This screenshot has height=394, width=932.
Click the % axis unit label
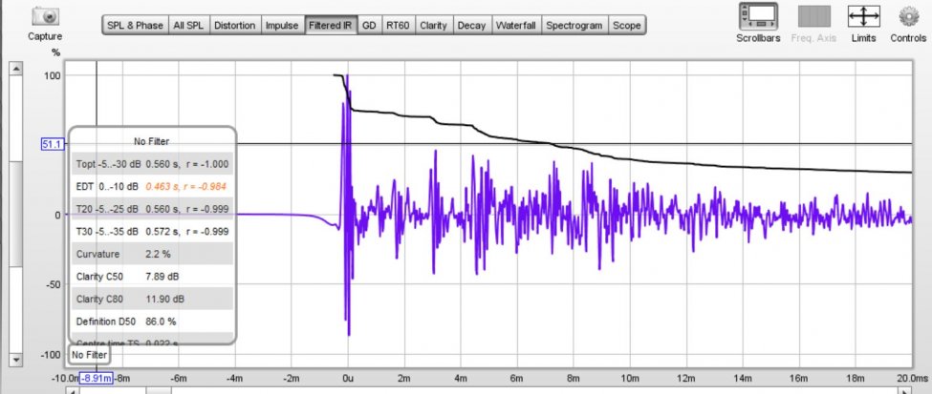click(55, 52)
